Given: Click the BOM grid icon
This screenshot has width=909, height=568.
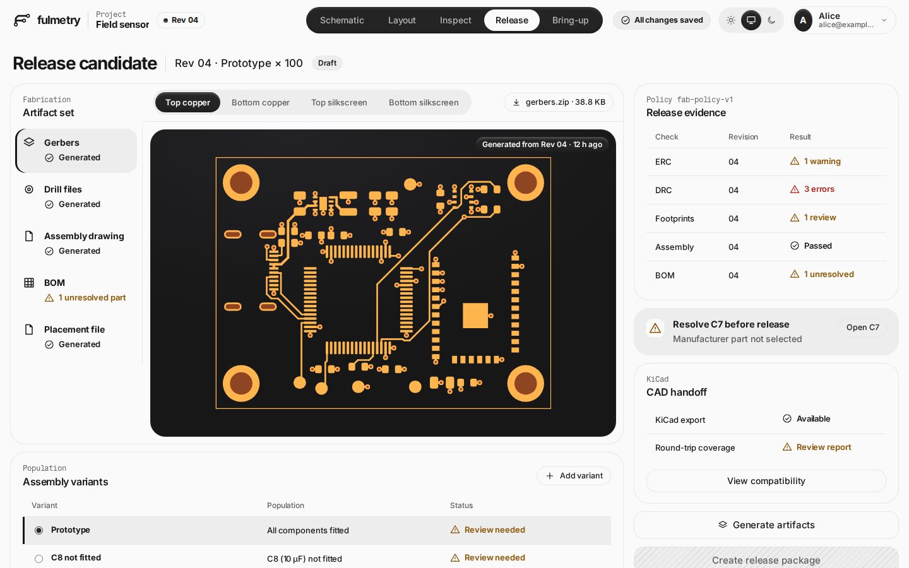Looking at the screenshot, I should coord(29,283).
